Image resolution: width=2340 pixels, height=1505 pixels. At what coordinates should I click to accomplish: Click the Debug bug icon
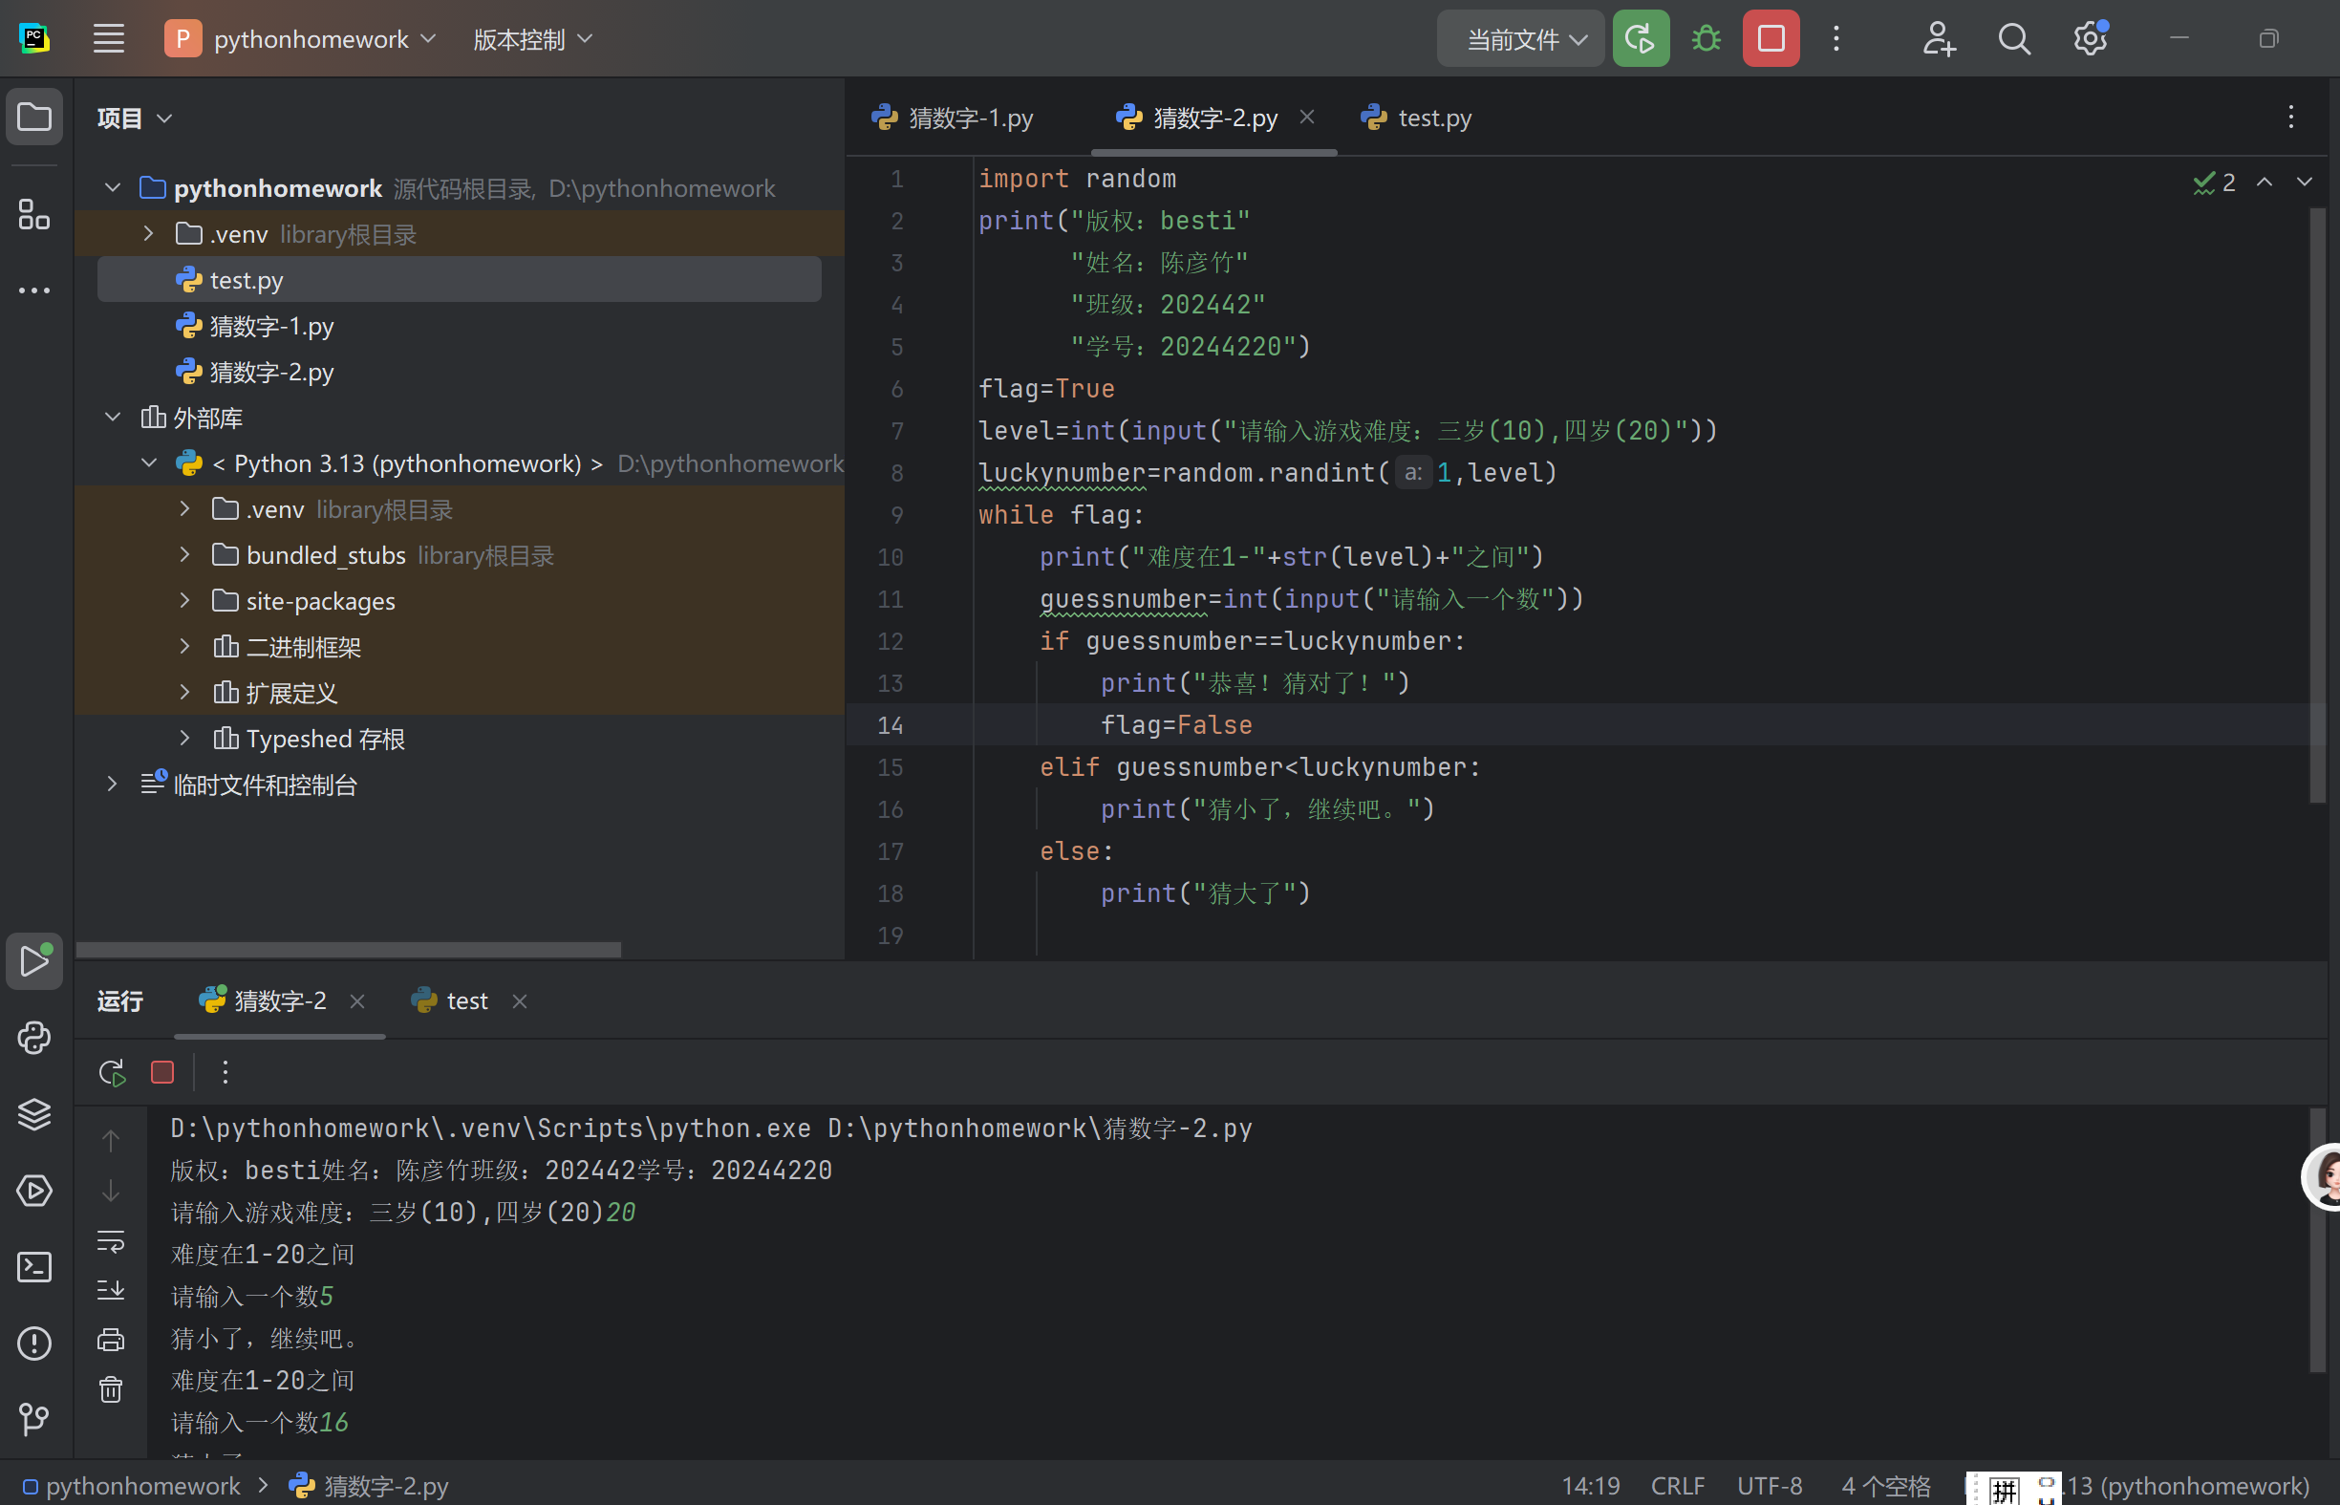(x=1706, y=39)
